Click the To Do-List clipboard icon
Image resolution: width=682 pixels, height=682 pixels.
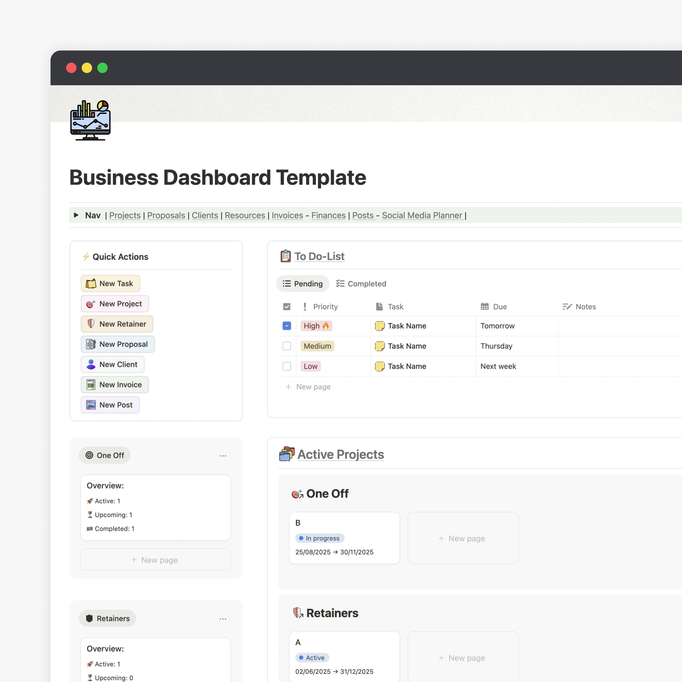[x=285, y=256]
